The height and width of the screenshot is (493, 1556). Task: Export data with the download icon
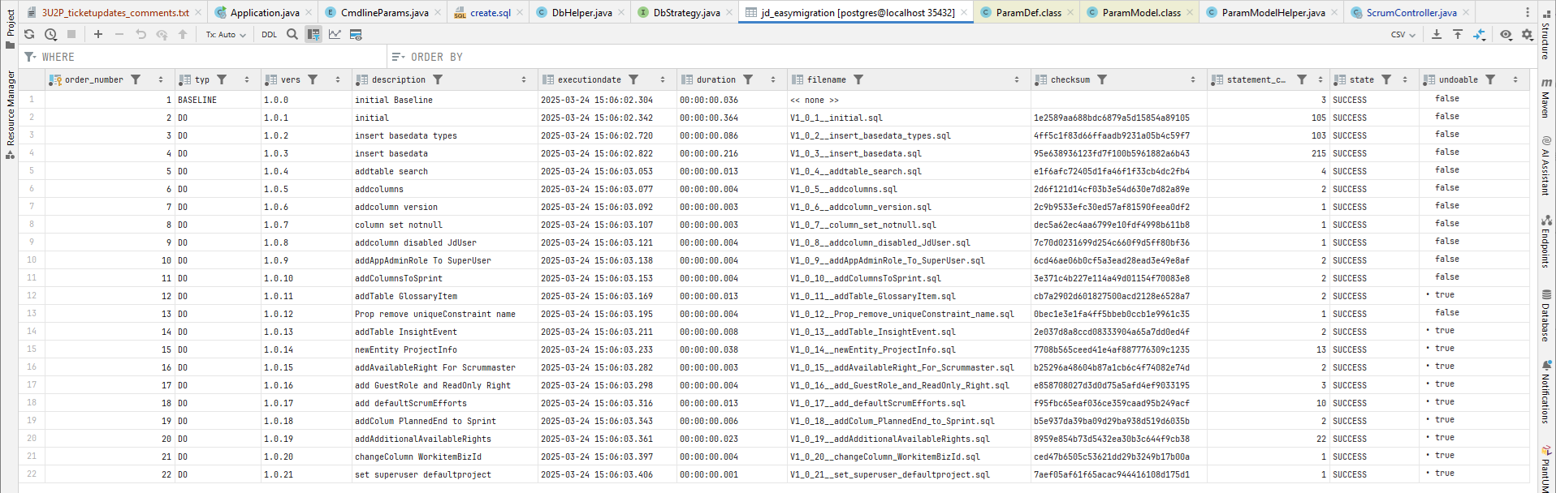(x=1437, y=34)
